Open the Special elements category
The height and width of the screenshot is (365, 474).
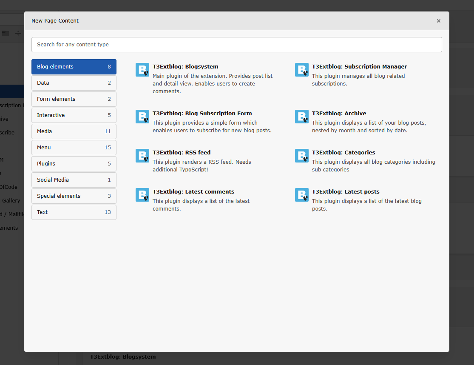coord(74,196)
